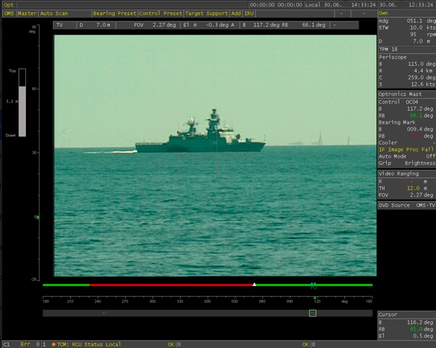Activate Auto Scan mode
This screenshot has width=436, height=348.
[x=54, y=13]
